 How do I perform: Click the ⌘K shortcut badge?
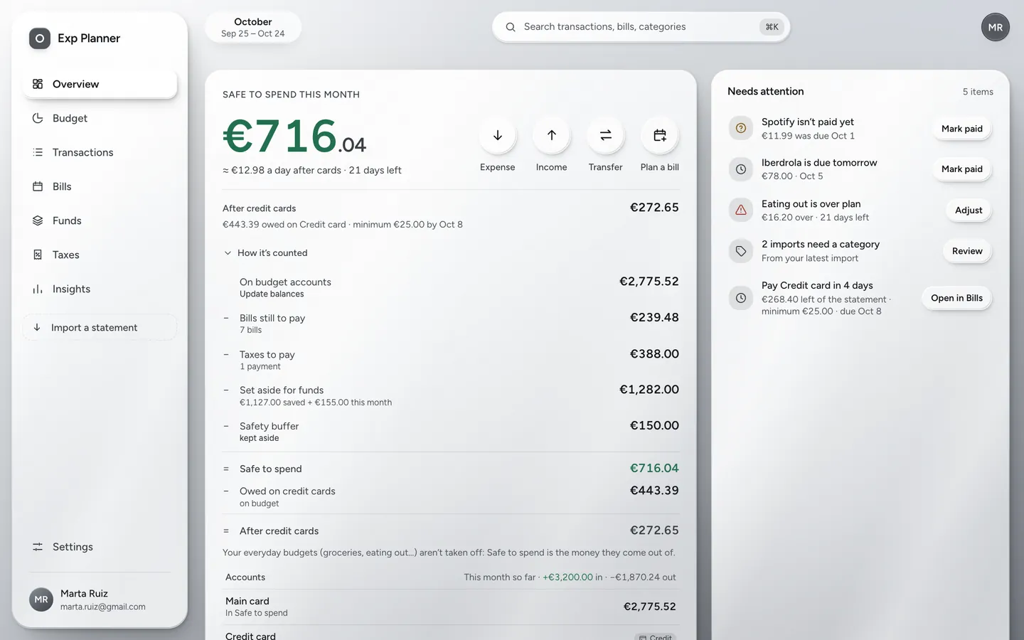pos(772,27)
